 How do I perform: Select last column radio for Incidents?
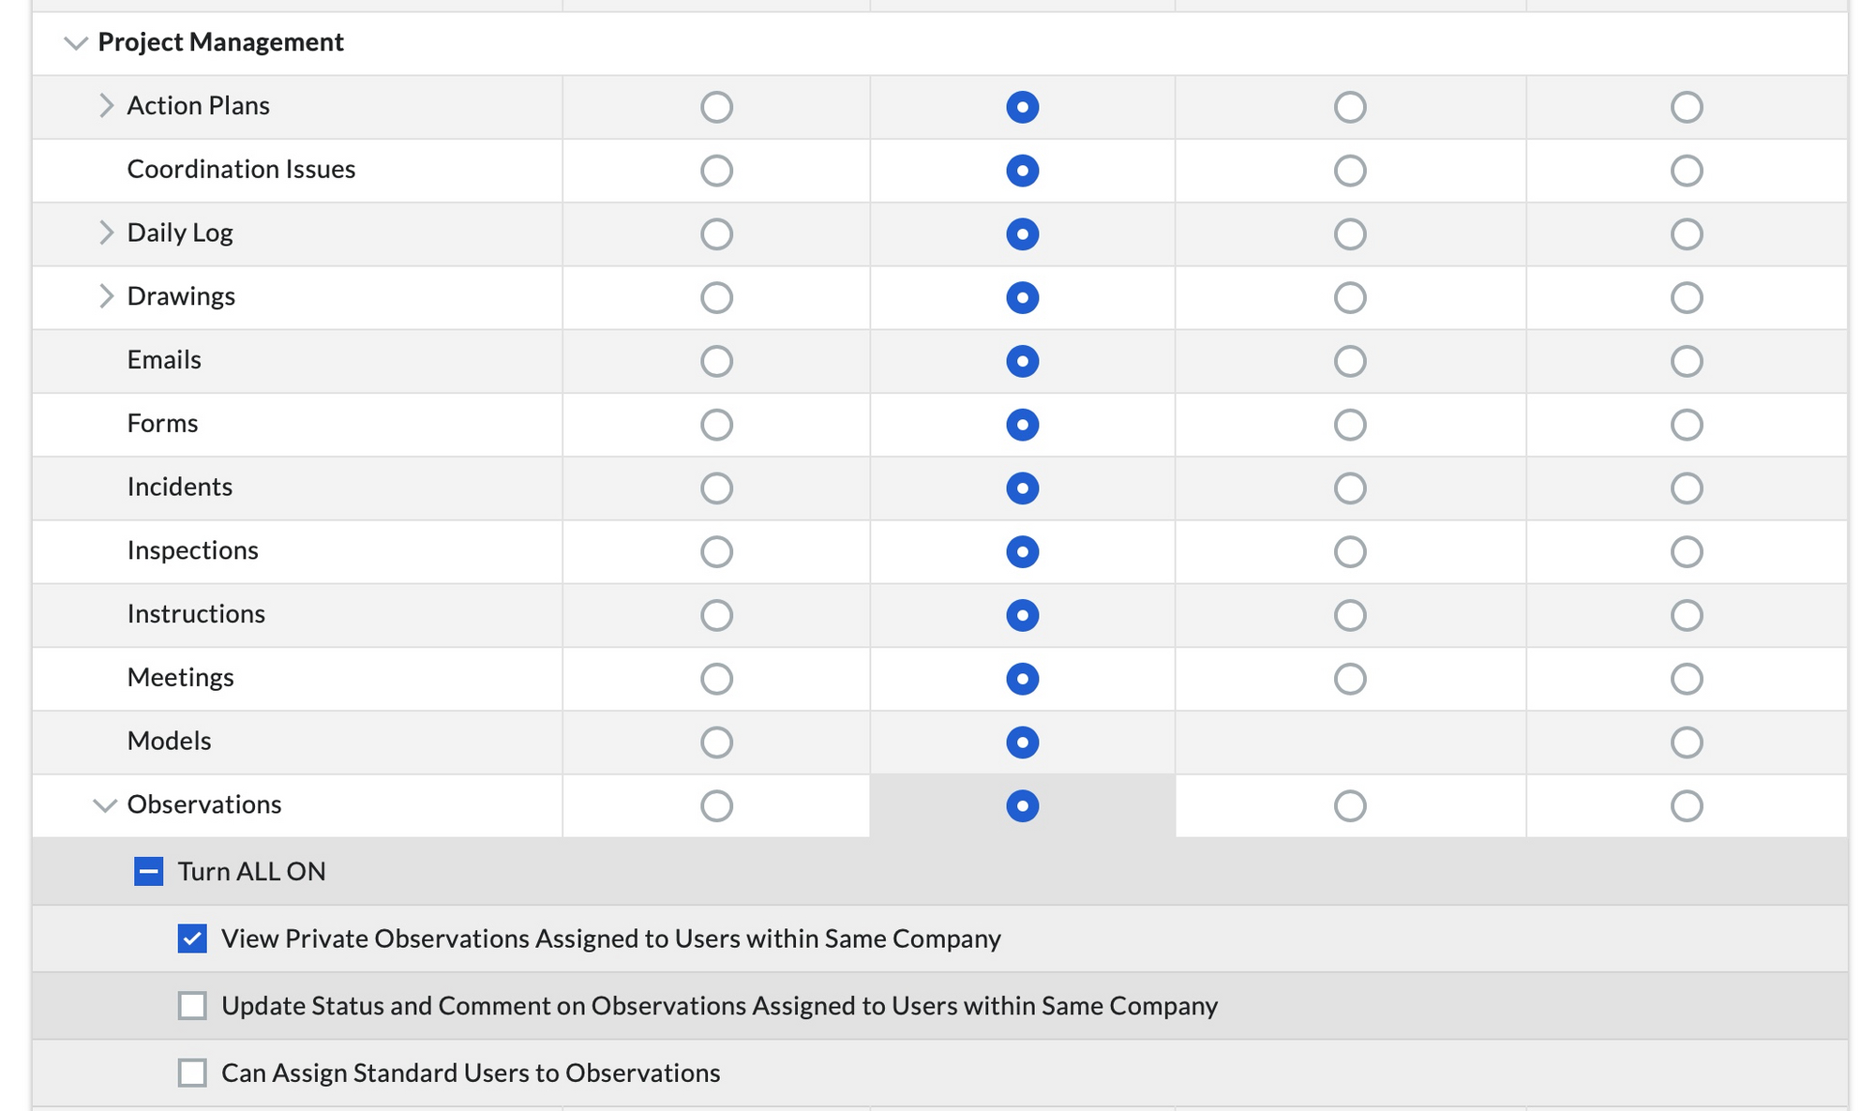coord(1687,488)
